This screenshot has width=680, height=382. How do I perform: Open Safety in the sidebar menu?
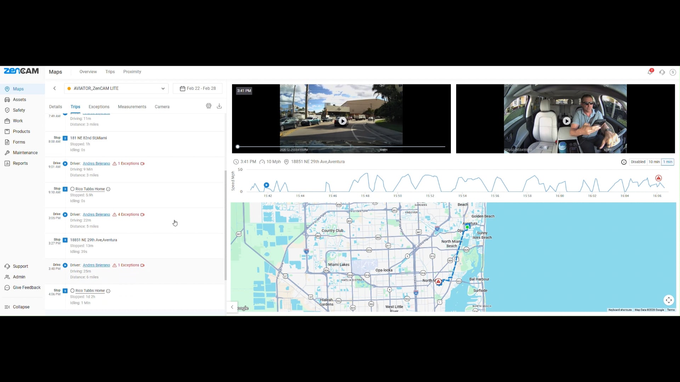click(x=19, y=110)
